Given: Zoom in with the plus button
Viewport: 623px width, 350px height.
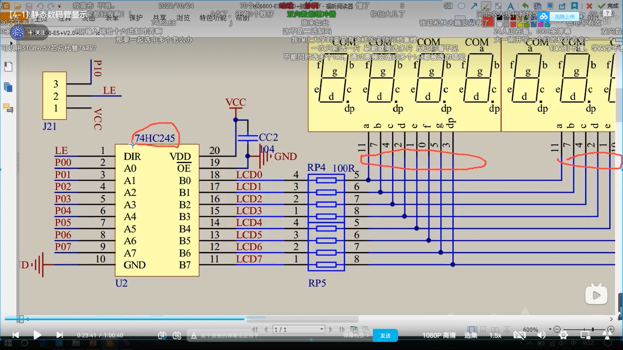Looking at the screenshot, I should 611,329.
